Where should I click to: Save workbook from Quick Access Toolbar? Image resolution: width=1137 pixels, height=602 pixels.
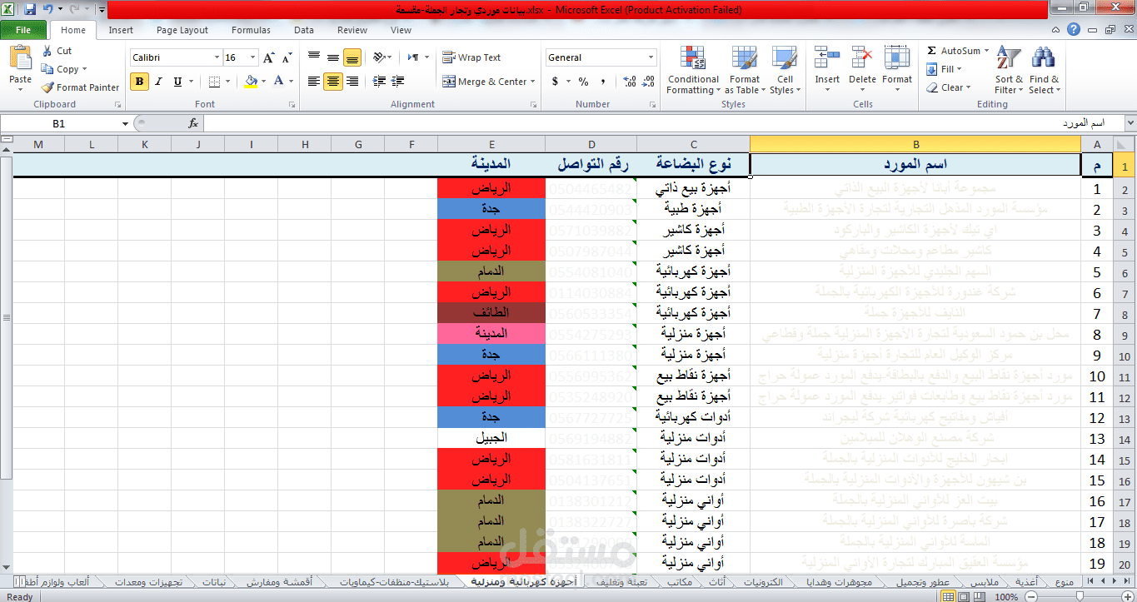pos(30,10)
